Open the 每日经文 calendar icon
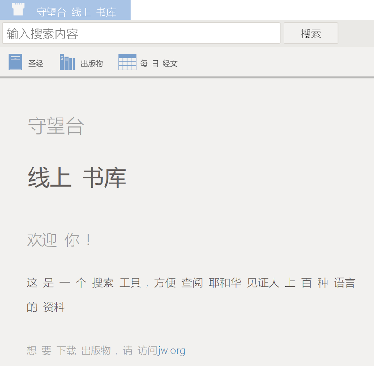The width and height of the screenshot is (374, 366). click(127, 62)
